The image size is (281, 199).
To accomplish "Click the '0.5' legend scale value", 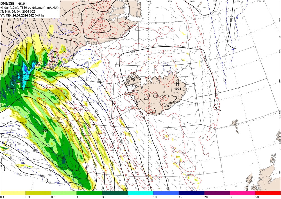I will (x=53, y=197).
